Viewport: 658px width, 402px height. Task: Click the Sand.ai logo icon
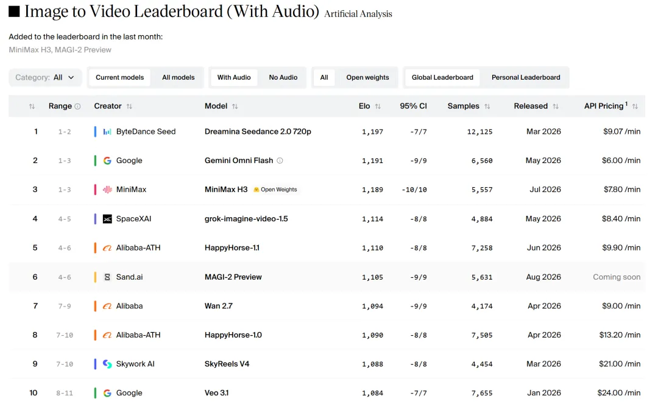(x=107, y=277)
